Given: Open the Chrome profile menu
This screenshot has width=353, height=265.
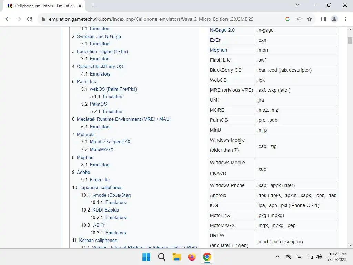Looking at the screenshot, I should click(334, 19).
